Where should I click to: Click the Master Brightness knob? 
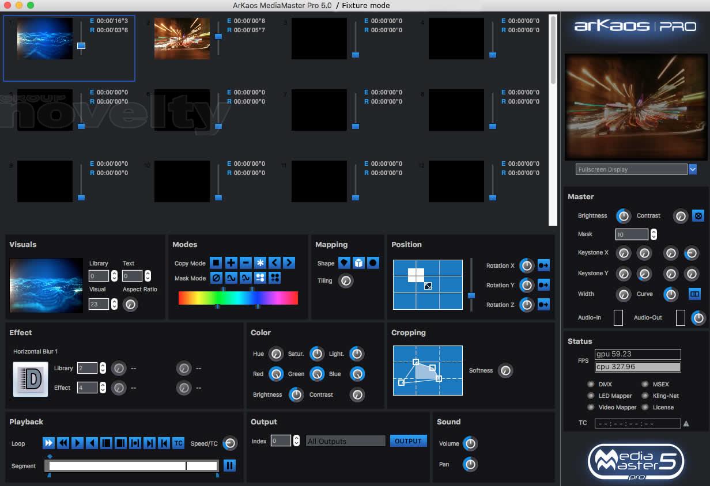click(623, 216)
